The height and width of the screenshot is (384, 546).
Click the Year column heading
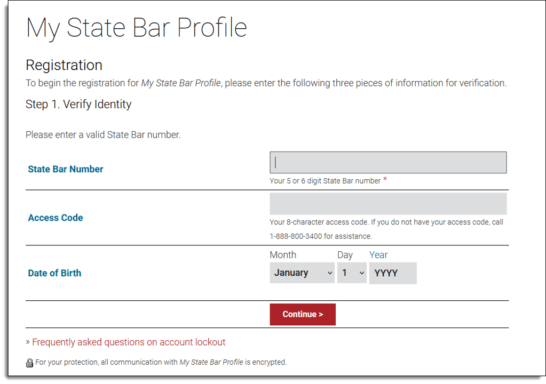coord(378,255)
